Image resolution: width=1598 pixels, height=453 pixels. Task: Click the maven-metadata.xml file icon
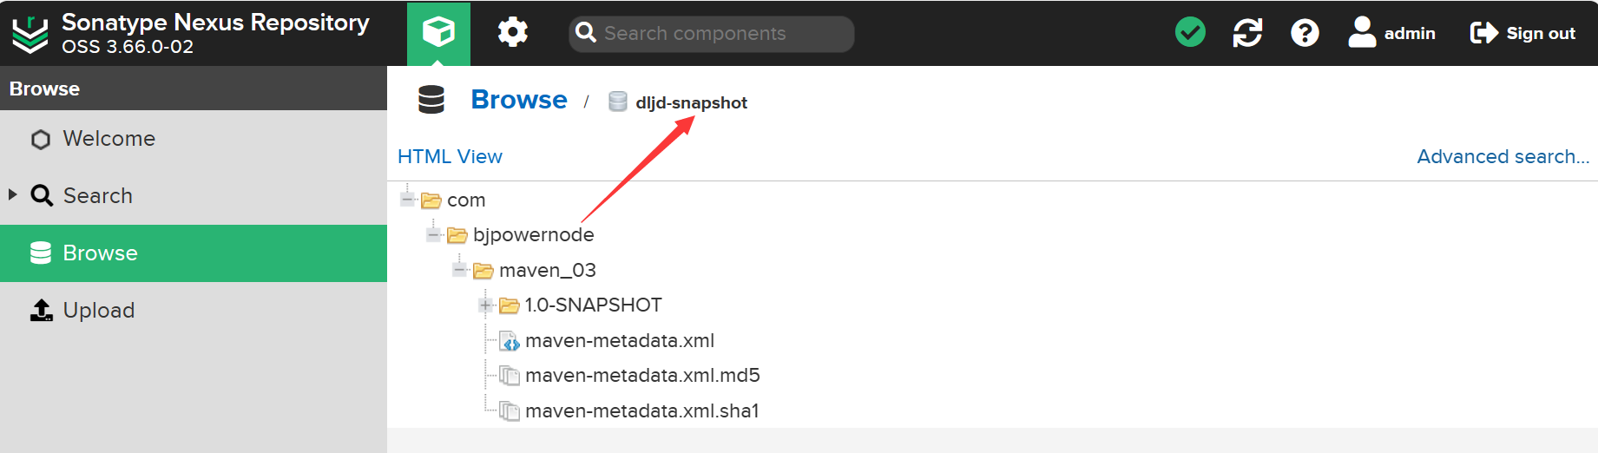click(510, 341)
